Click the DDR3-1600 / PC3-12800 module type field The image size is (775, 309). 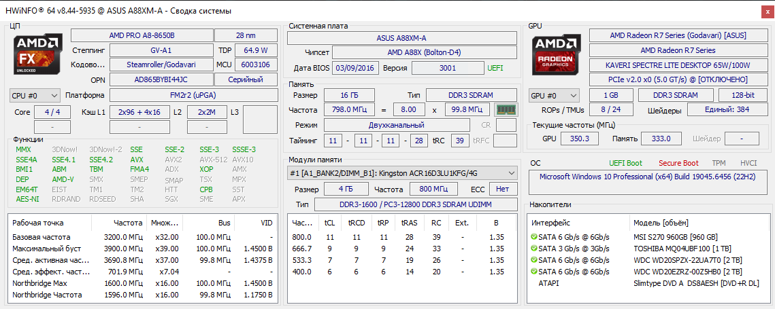coord(415,204)
